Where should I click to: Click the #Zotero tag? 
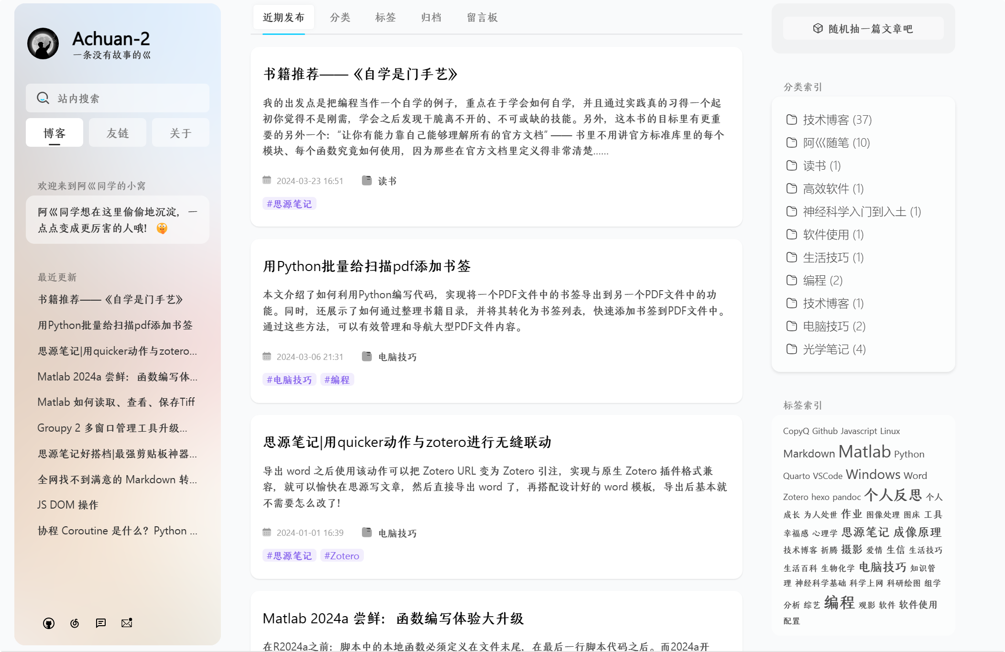pos(341,555)
